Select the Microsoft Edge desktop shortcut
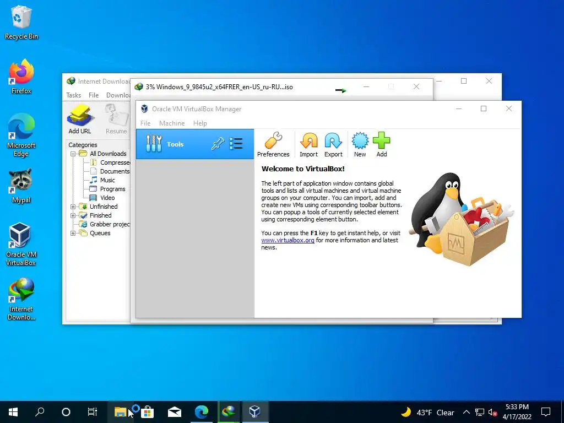Viewport: 564px width, 423px height. (21, 135)
